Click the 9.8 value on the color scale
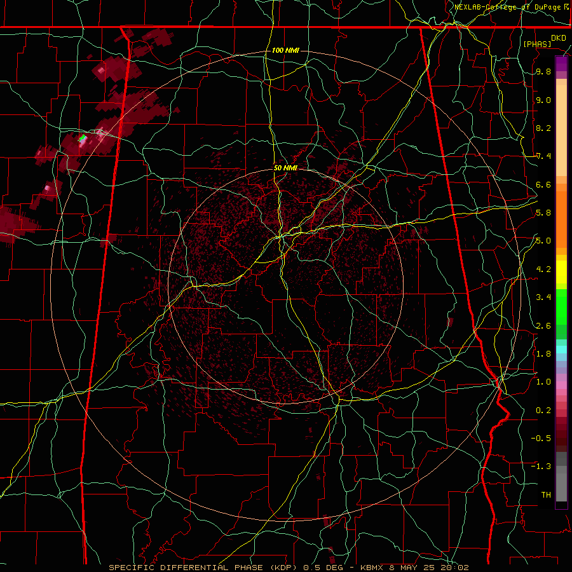The width and height of the screenshot is (572, 572). [x=543, y=72]
